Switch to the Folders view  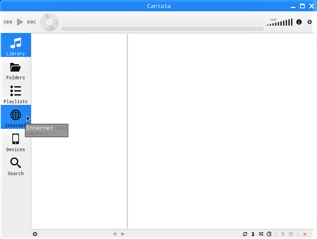pos(16,69)
